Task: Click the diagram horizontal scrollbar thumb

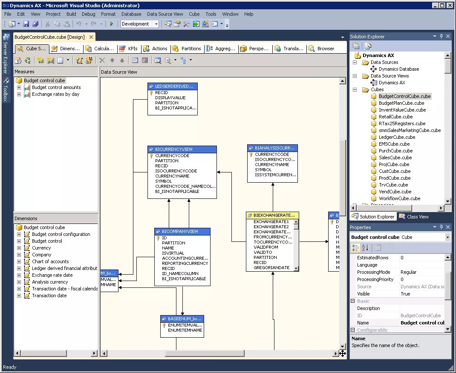Action: [205, 353]
